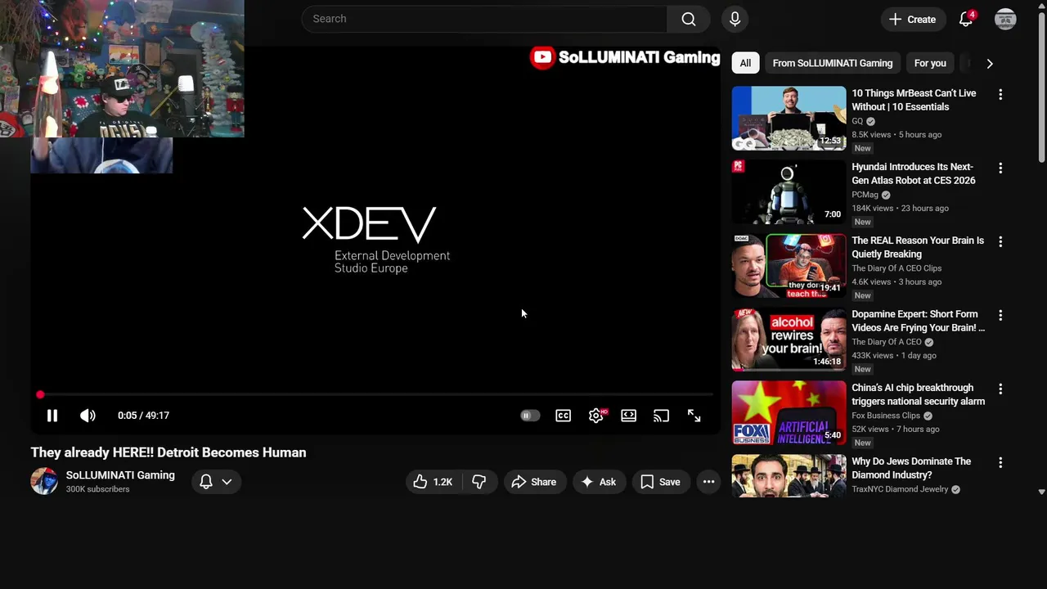This screenshot has width=1047, height=589.
Task: Open PCMag channel name
Action: click(x=865, y=195)
